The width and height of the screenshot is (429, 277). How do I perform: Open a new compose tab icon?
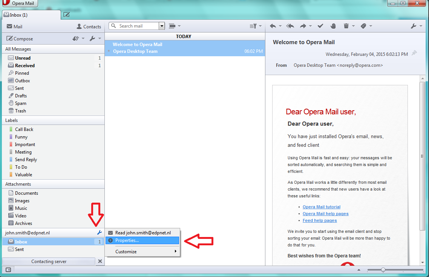click(x=66, y=15)
